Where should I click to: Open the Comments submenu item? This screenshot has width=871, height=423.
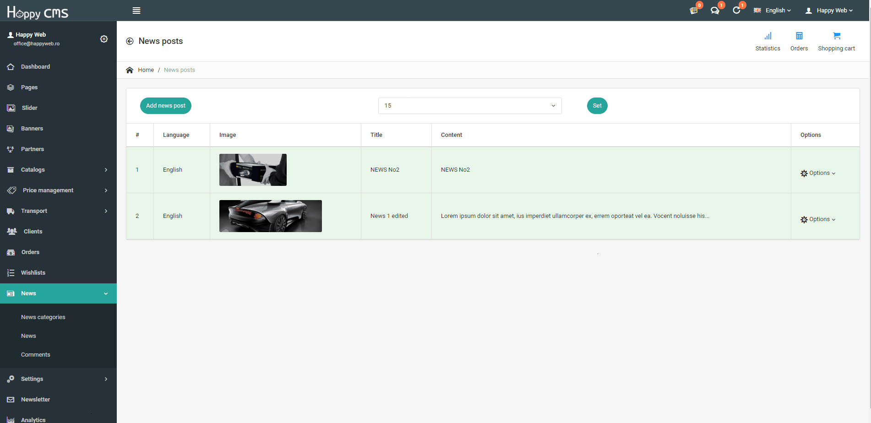click(36, 355)
